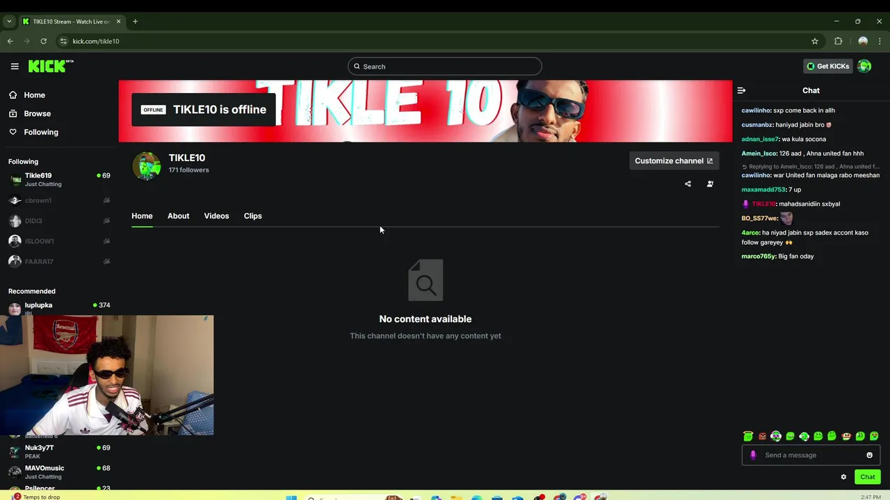Open the offline ISLOOW1 channel
890x500 pixels.
[x=59, y=241]
